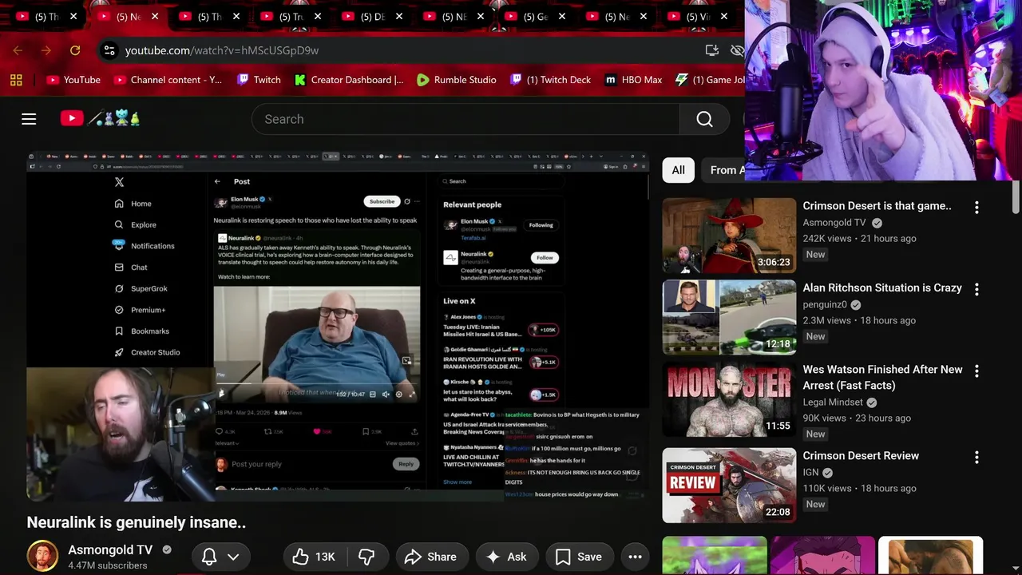Viewport: 1022px width, 575px height.
Task: Click the page vertical scrollbar
Action: pyautogui.click(x=1016, y=196)
